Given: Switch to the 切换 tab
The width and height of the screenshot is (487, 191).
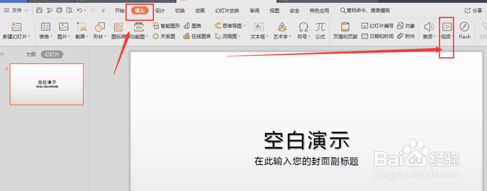Looking at the screenshot, I should click(180, 11).
